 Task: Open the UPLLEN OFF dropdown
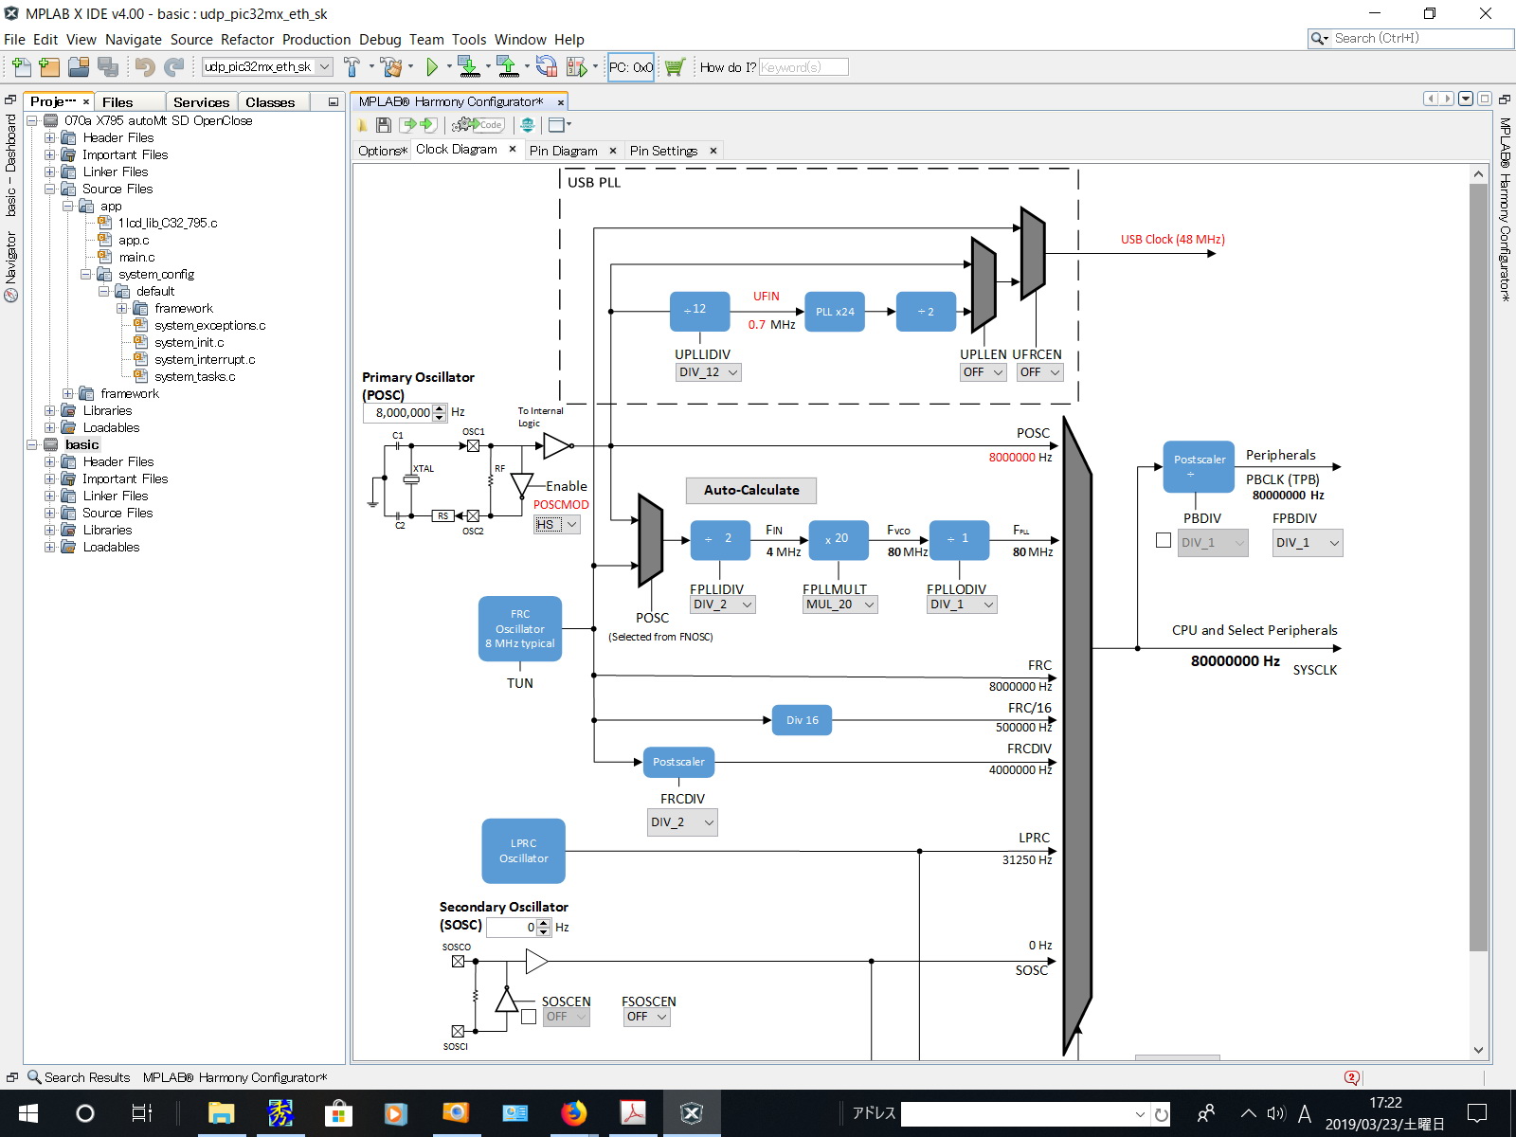(983, 372)
